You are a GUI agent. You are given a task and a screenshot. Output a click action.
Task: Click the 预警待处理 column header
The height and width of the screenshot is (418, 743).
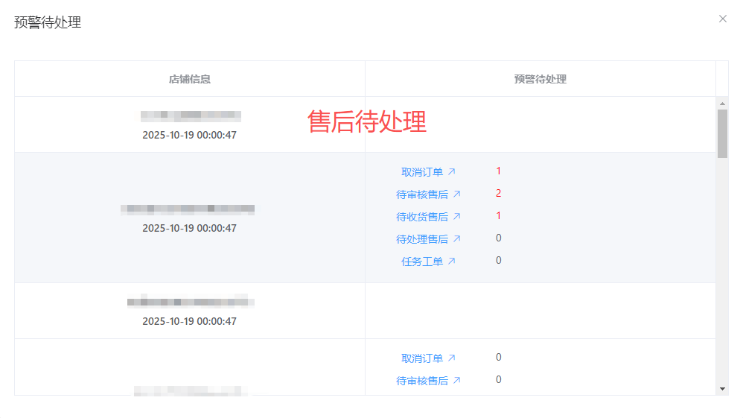540,79
